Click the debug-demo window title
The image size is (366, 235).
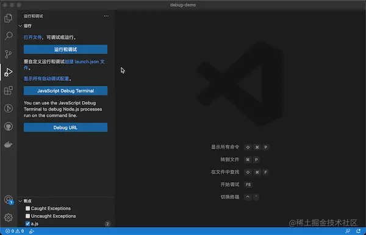(x=183, y=5)
